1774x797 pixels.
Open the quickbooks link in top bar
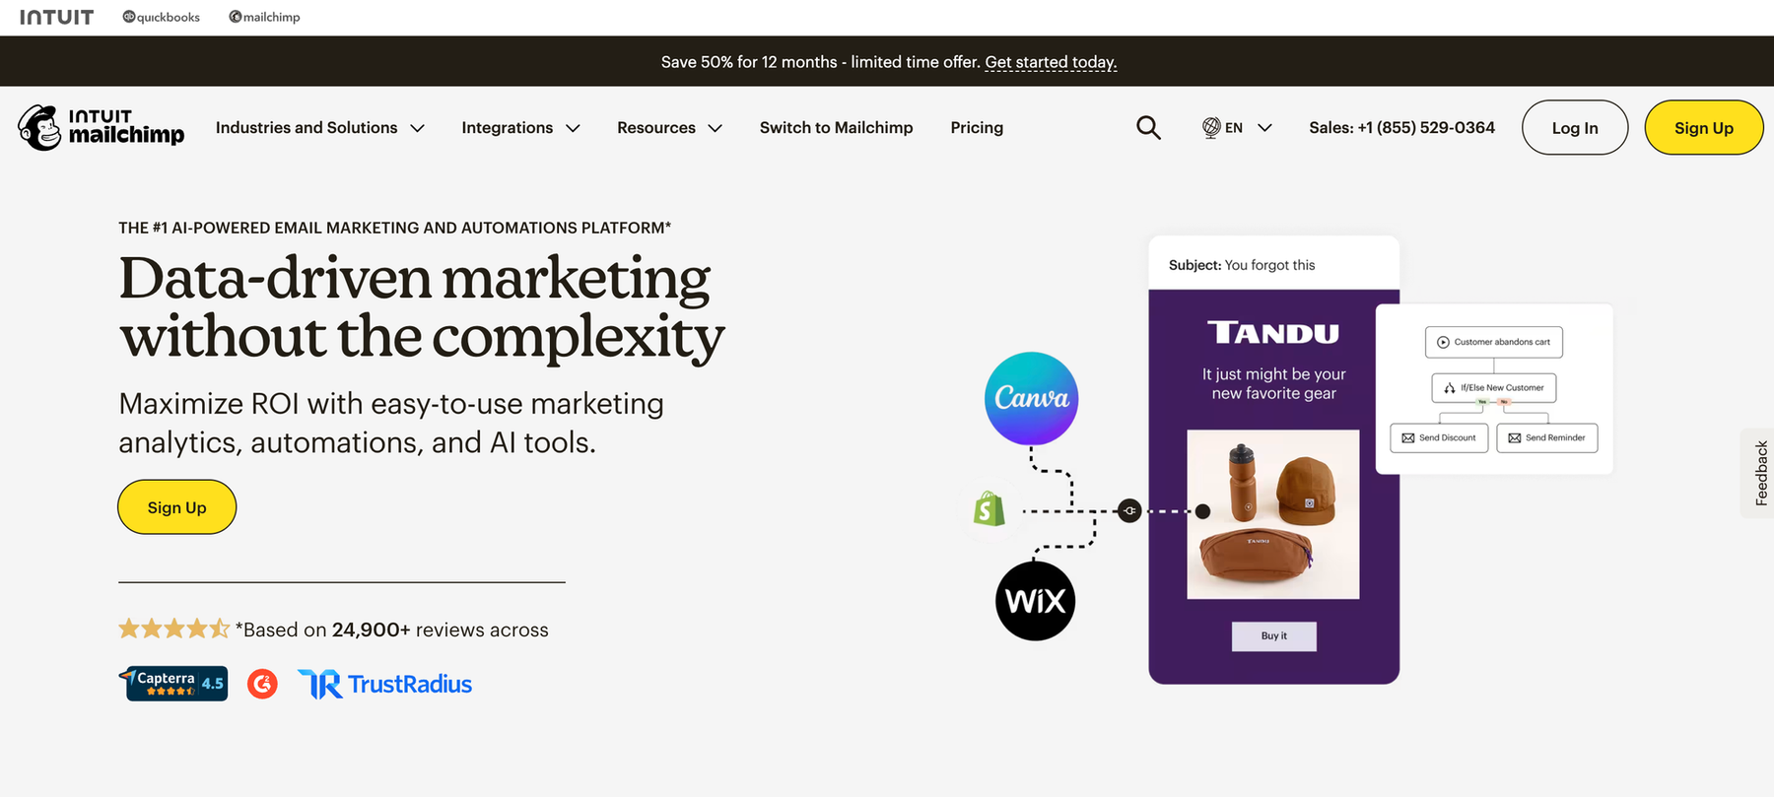(x=162, y=17)
